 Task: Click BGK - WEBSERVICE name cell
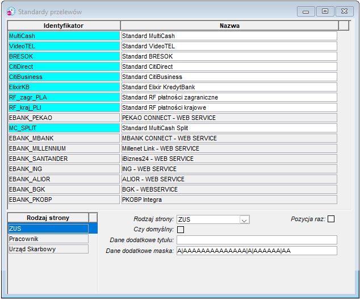[x=229, y=189]
